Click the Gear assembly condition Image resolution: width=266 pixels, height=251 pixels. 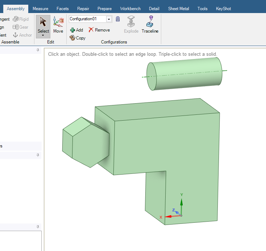pyautogui.click(x=21, y=27)
